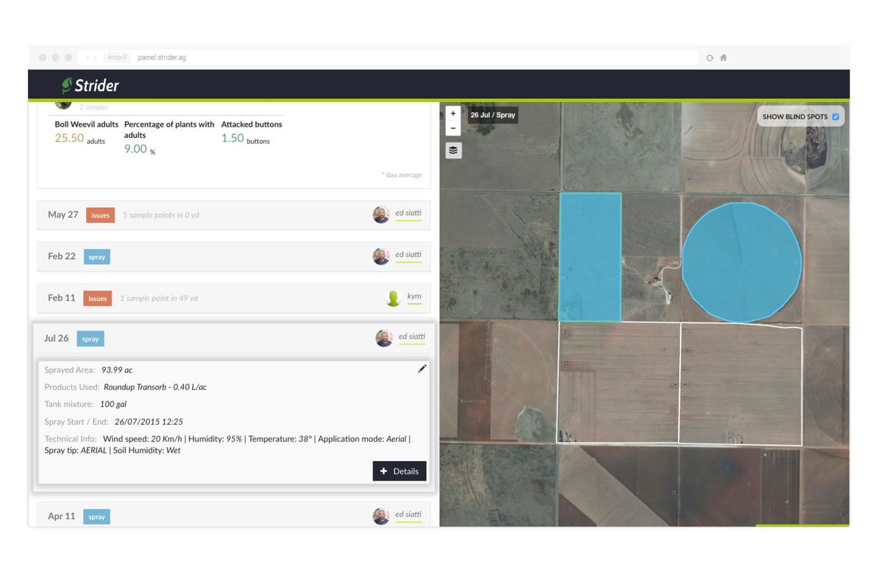Viewport: 879px width, 570px height.
Task: Click the * day average note
Action: 401,175
